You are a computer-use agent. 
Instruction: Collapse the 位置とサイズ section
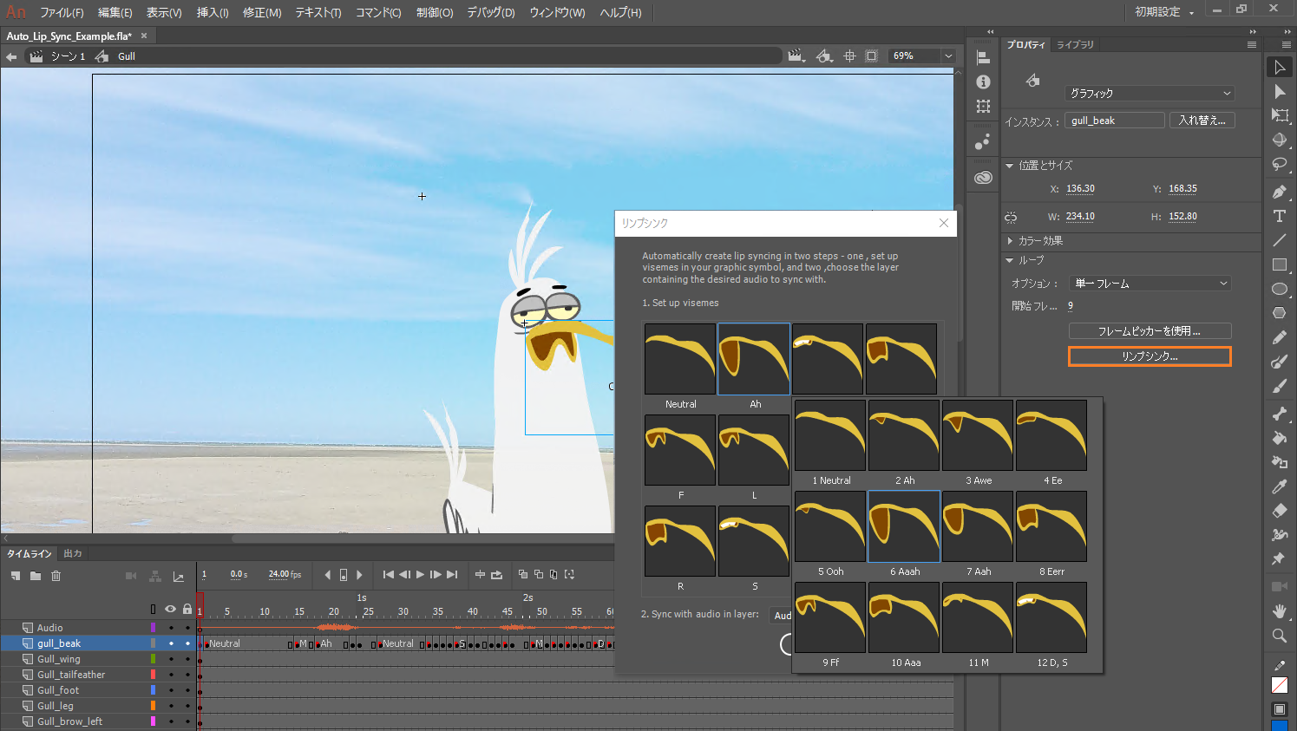click(1010, 166)
